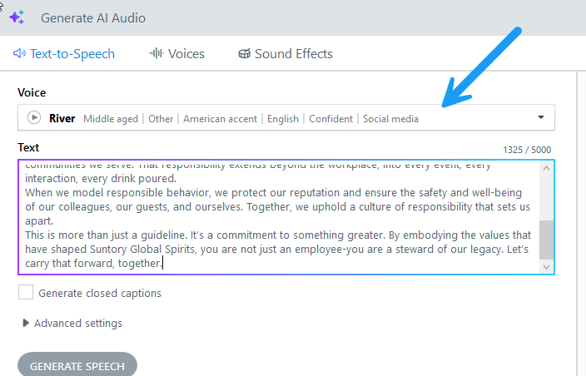Screen dimensions: 586x376
Task: Expand Advanced settings section
Action: tap(26, 323)
